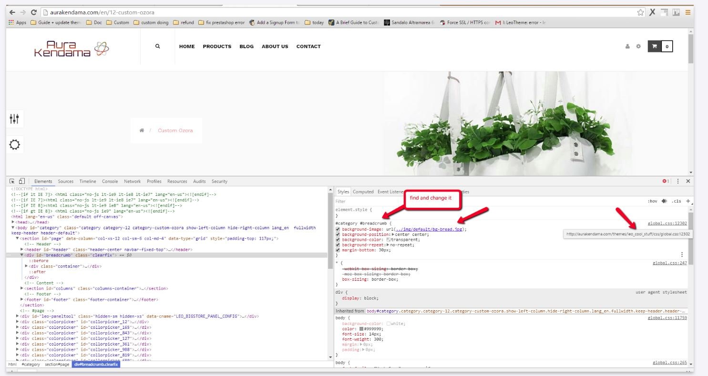Click the new style rule plus icon
Viewport: 708px width, 376px height.
point(687,201)
